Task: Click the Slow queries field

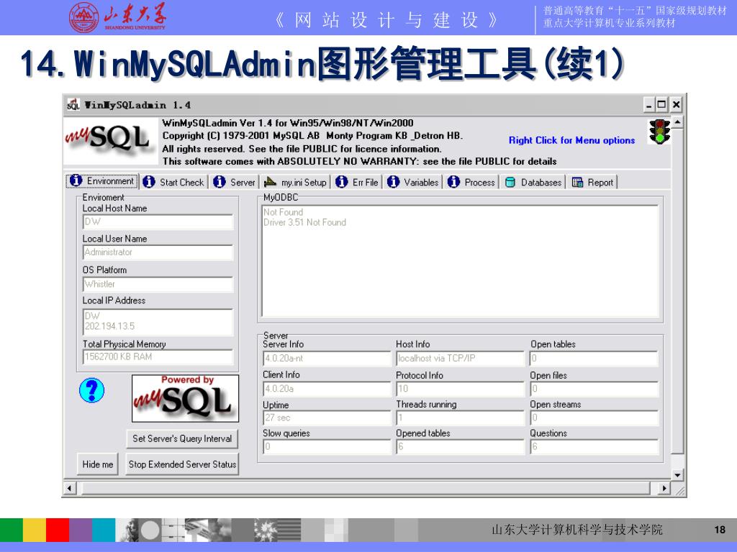Action: [327, 447]
